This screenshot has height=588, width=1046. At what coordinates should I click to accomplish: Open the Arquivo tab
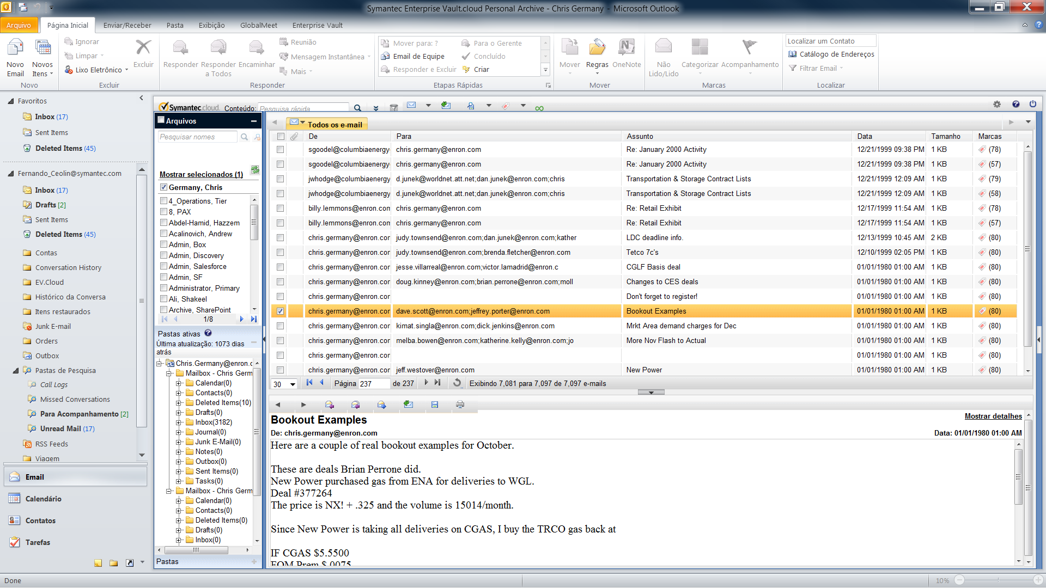(19, 25)
